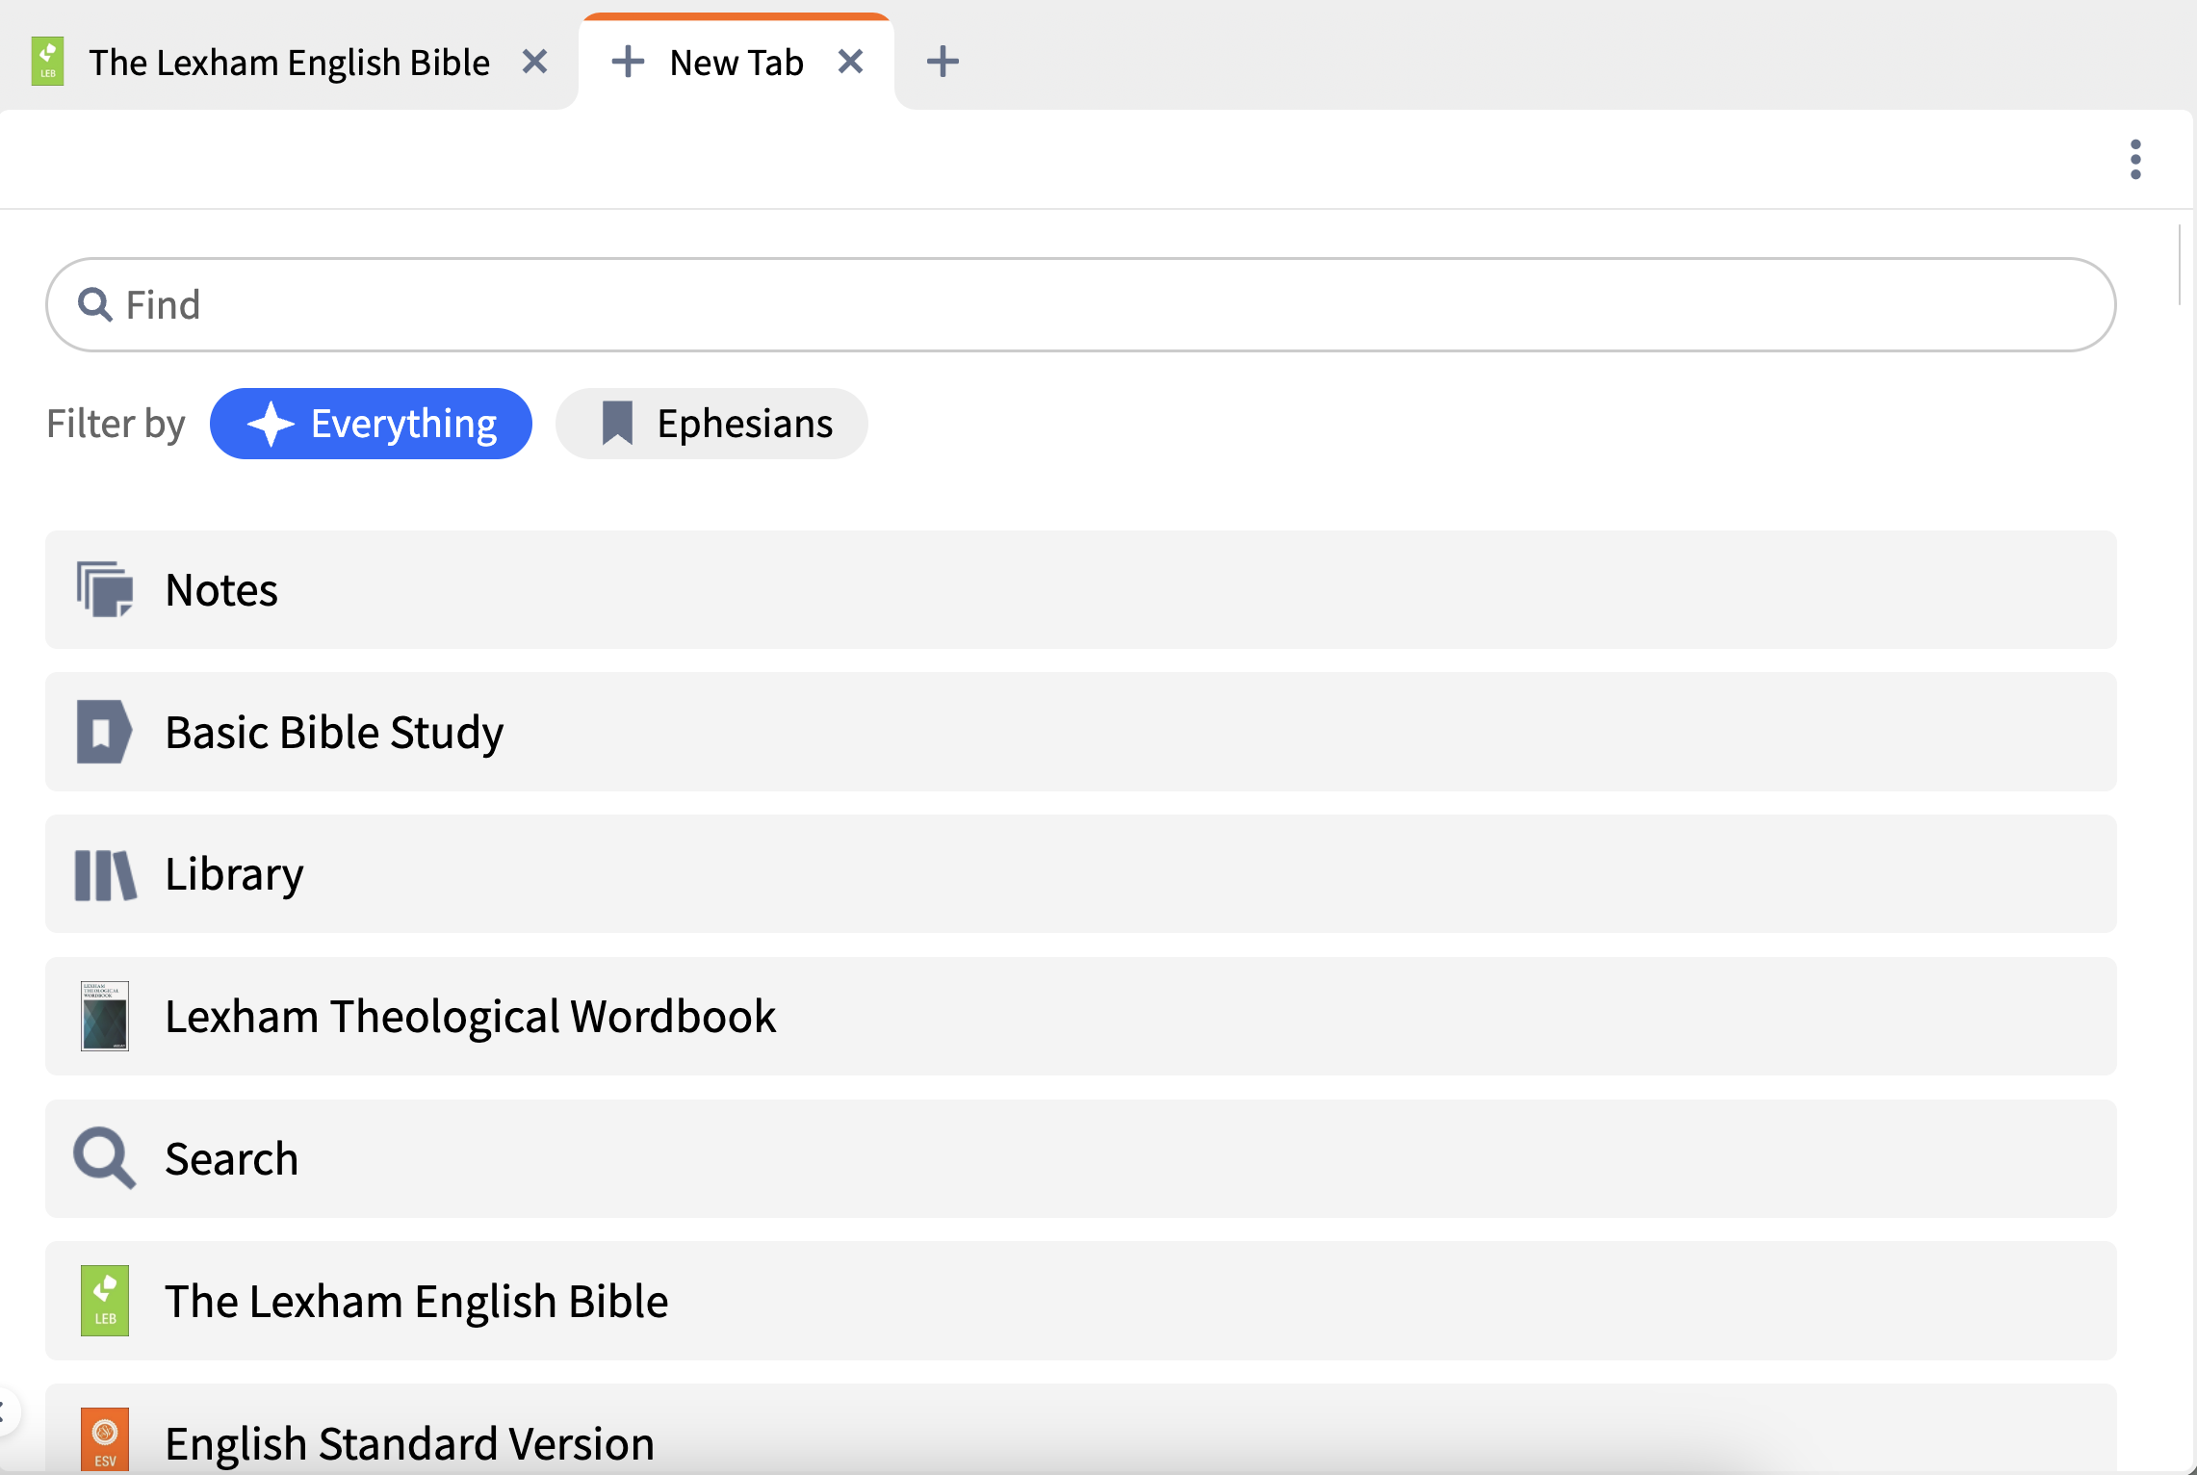Click the Lexham Theological Wordbook cover
Viewport: 2197px width, 1475px height.
tap(105, 1016)
